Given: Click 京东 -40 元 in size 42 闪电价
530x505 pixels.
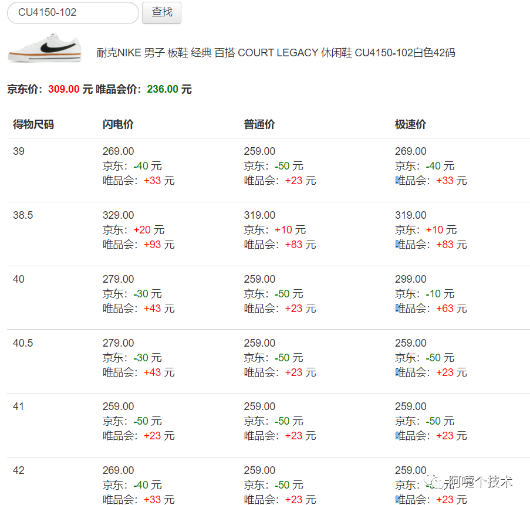Looking at the screenshot, I should 132,484.
